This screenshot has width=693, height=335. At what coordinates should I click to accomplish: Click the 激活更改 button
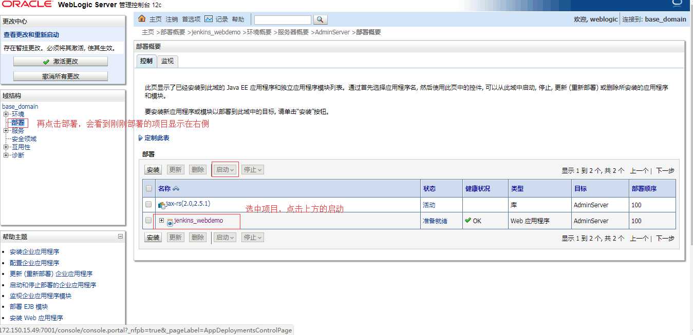pos(61,61)
